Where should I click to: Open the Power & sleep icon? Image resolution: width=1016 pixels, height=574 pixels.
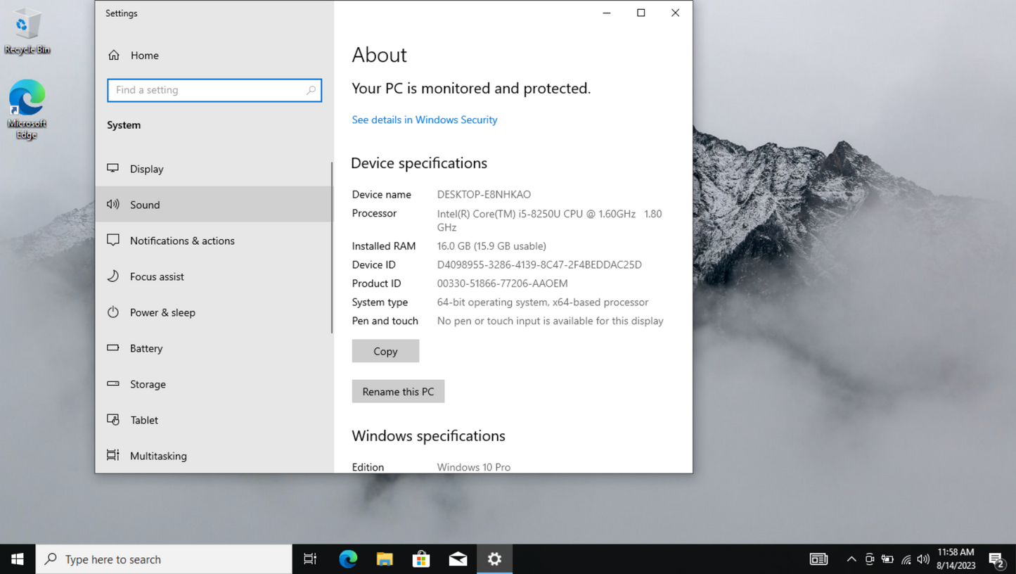[x=113, y=312]
